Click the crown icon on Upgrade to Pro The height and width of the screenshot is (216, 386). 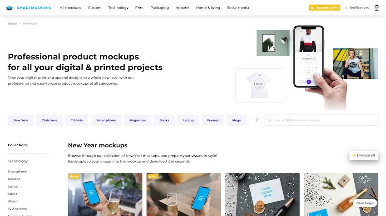click(312, 8)
